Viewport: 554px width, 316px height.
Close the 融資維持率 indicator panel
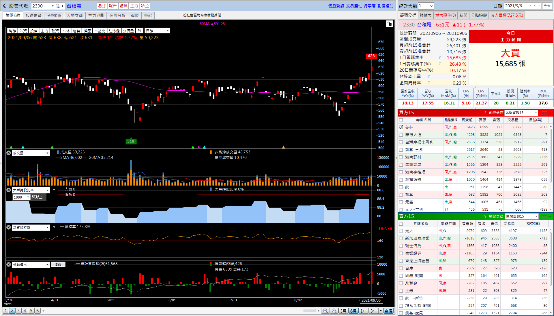(x=9, y=227)
